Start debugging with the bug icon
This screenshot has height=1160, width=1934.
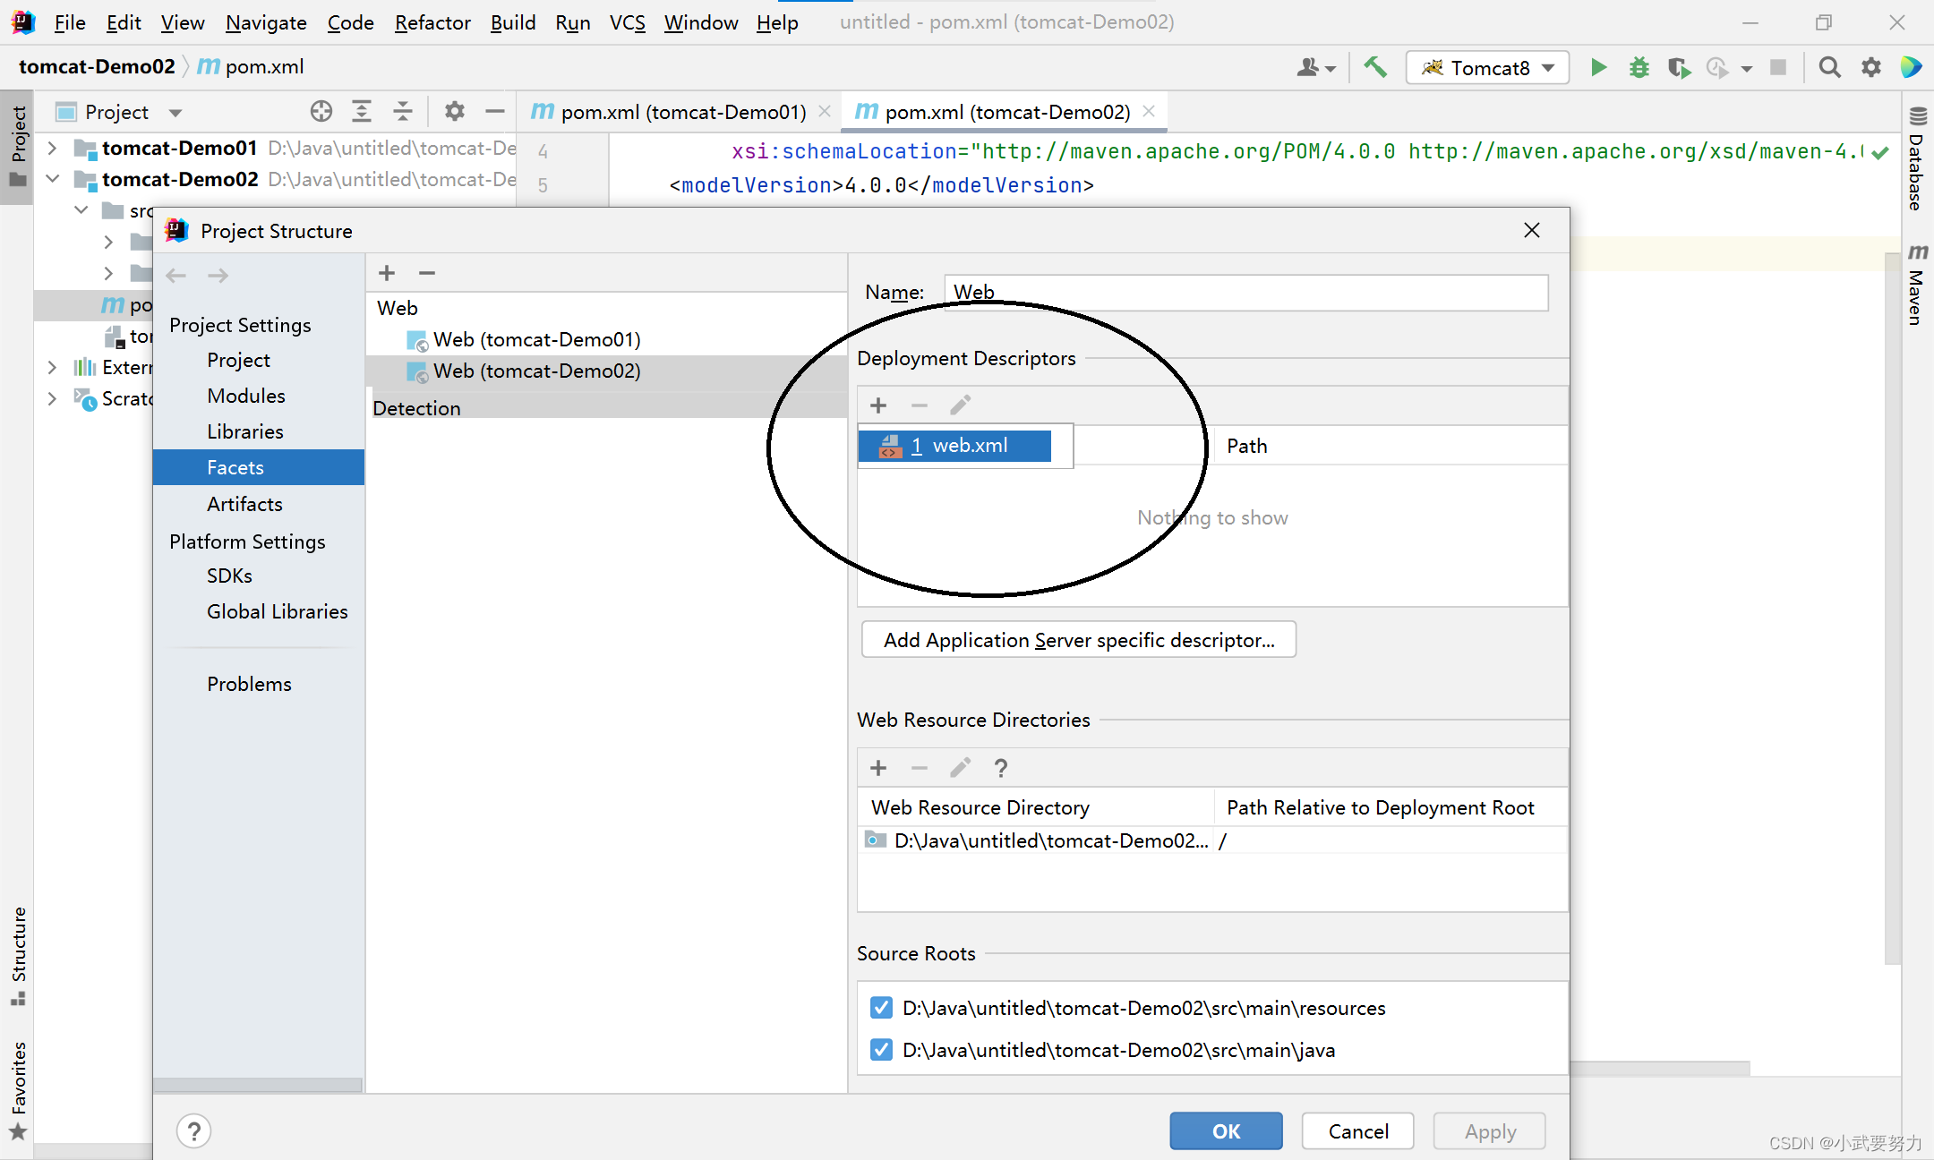(1639, 67)
